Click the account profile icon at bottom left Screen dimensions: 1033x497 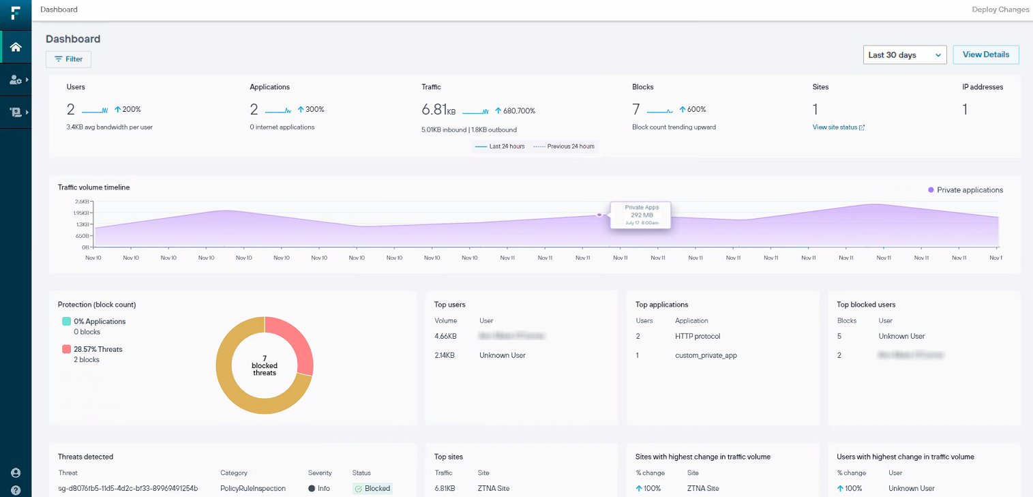click(x=15, y=472)
